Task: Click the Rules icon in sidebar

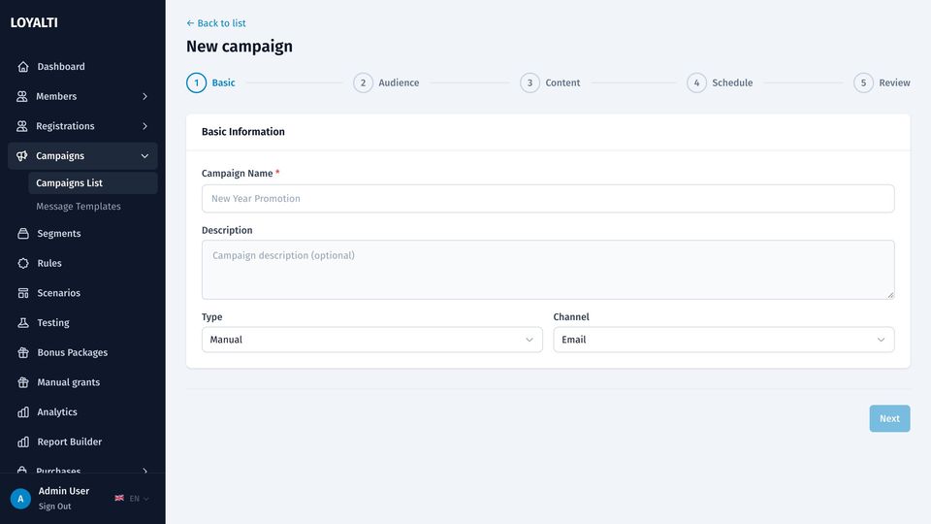Action: (23, 263)
